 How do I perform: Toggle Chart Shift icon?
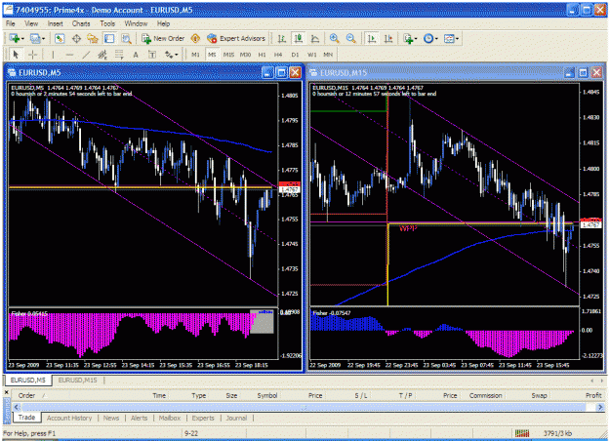pyautogui.click(x=388, y=38)
